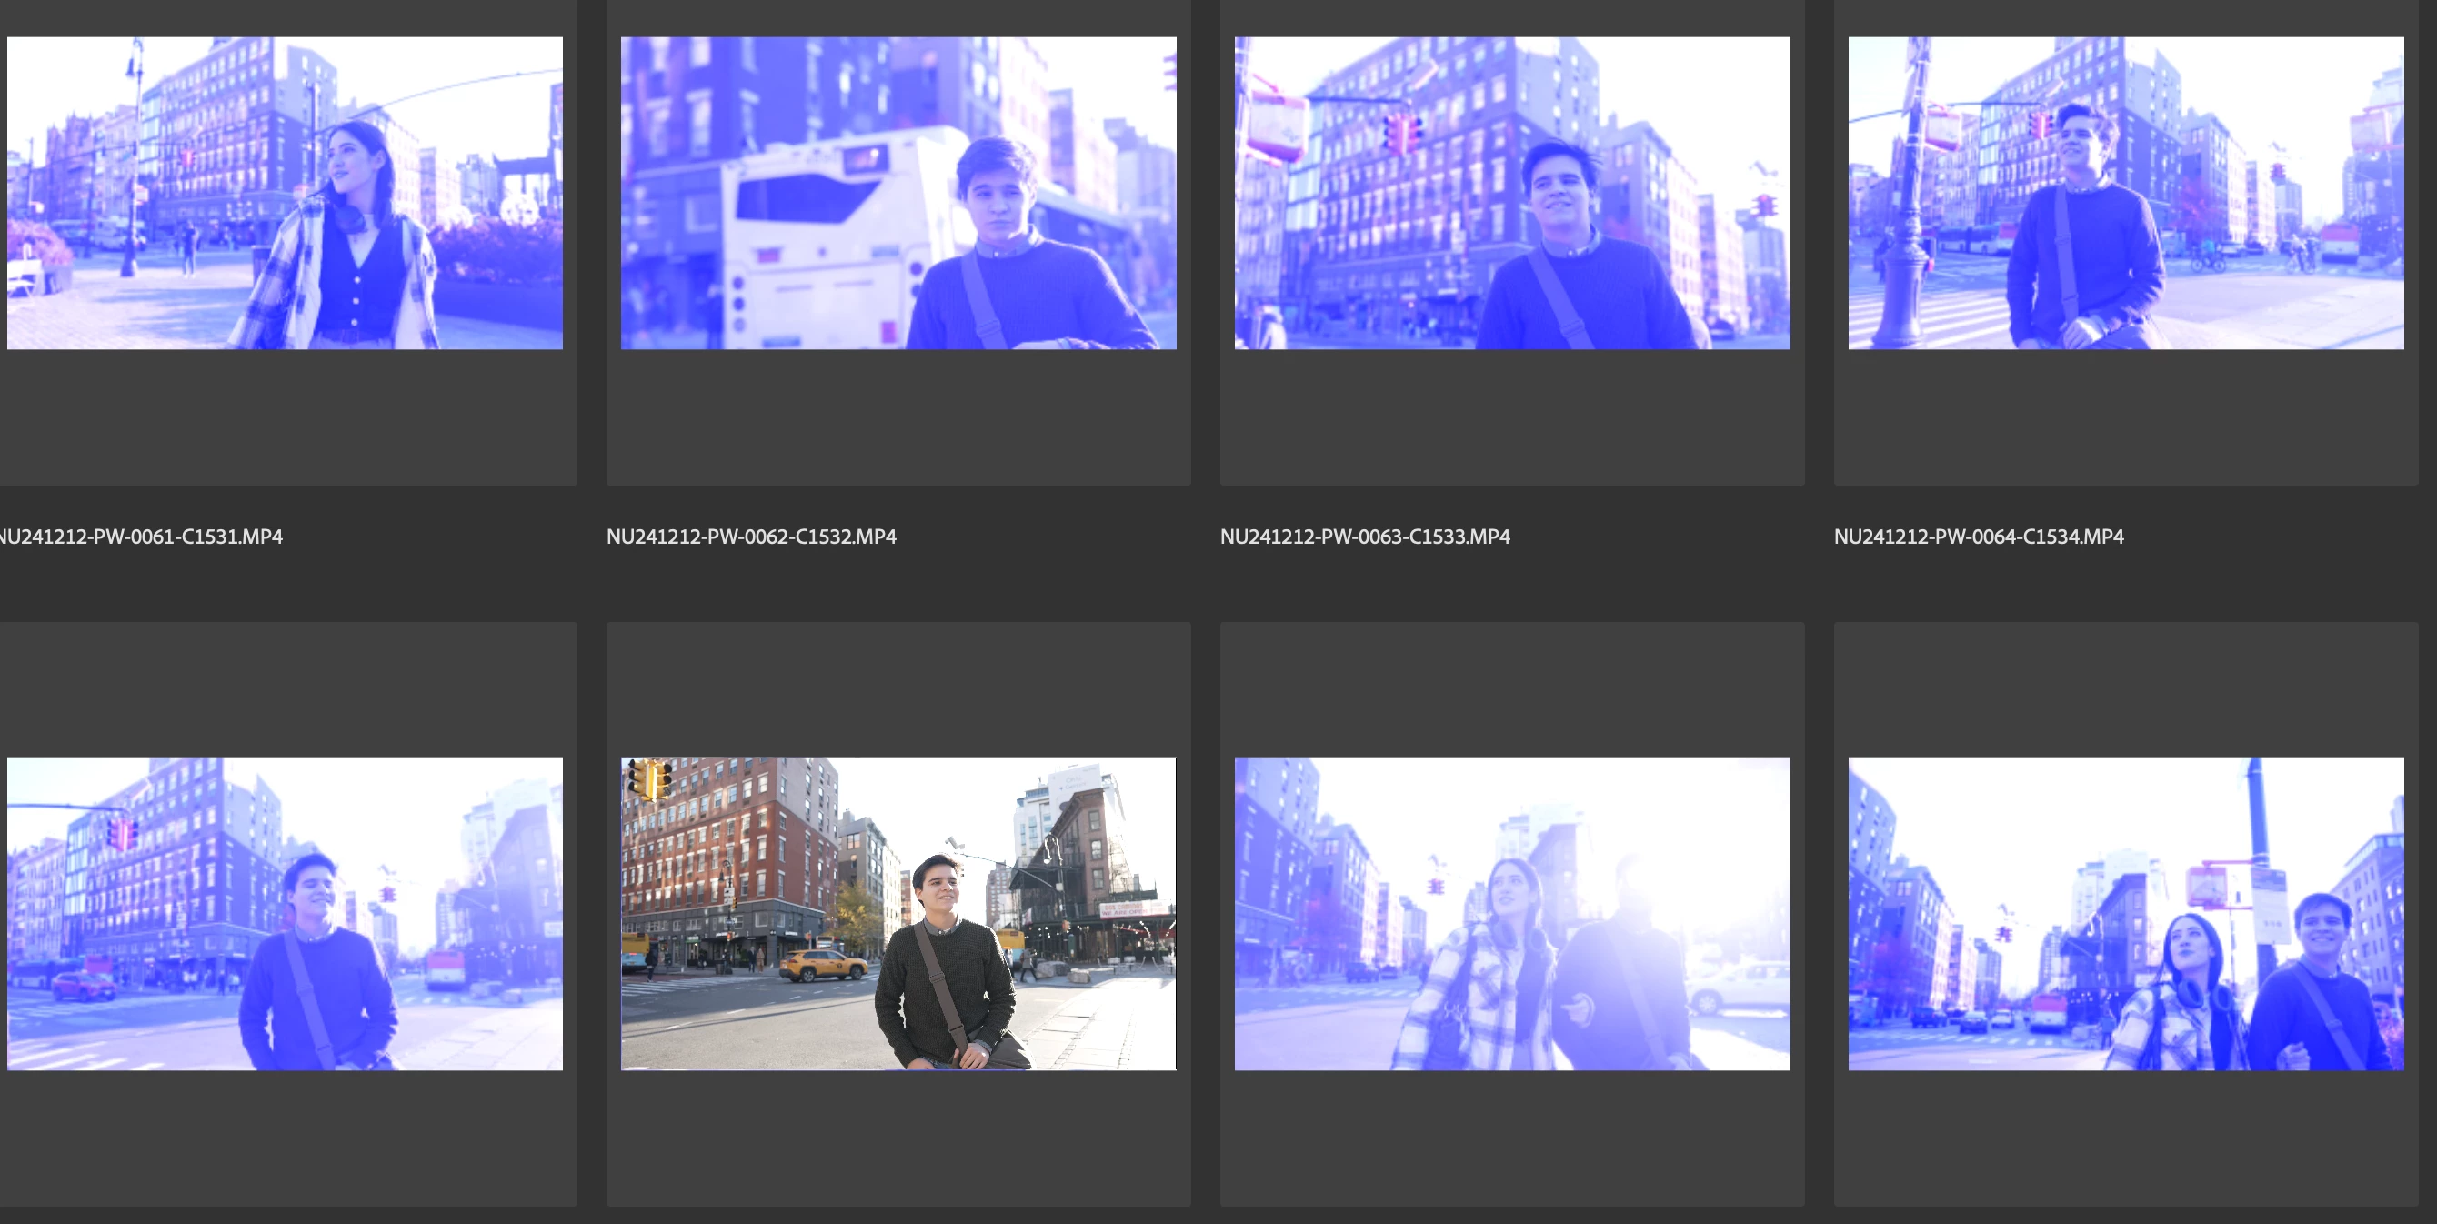Select the NU241212-PW-0061-C1531 clip thumbnail of woman walking
Viewport: 2437px width, 1224px height.
coord(285,193)
